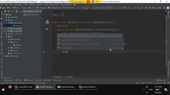Click the Make Project hammer icon
The width and height of the screenshot is (170, 95).
[x=78, y=8]
